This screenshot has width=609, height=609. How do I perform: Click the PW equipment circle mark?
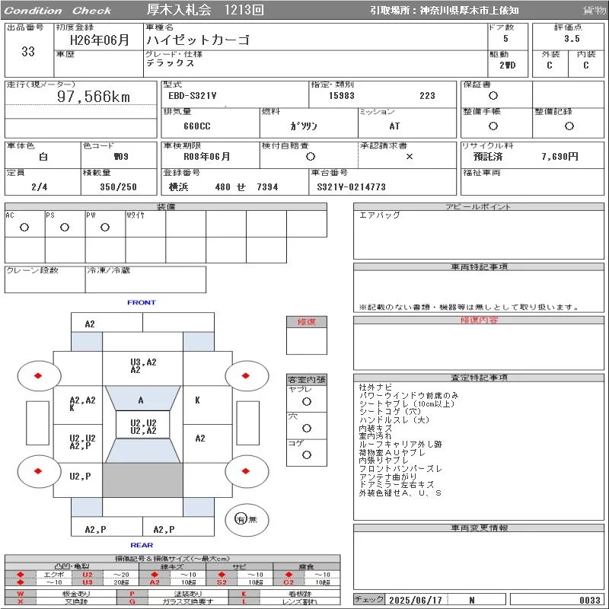coord(105,227)
